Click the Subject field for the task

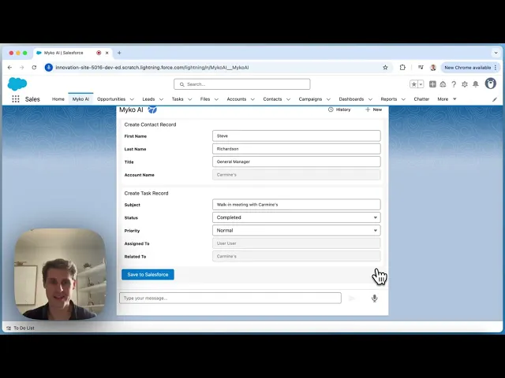click(297, 205)
